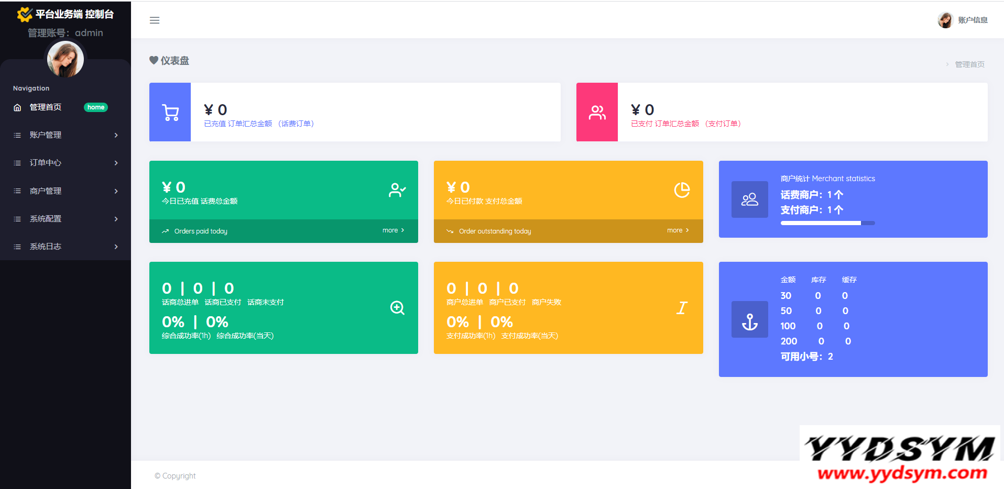Click the magnifier zoom-in icon
The image size is (1004, 489).
click(x=397, y=308)
